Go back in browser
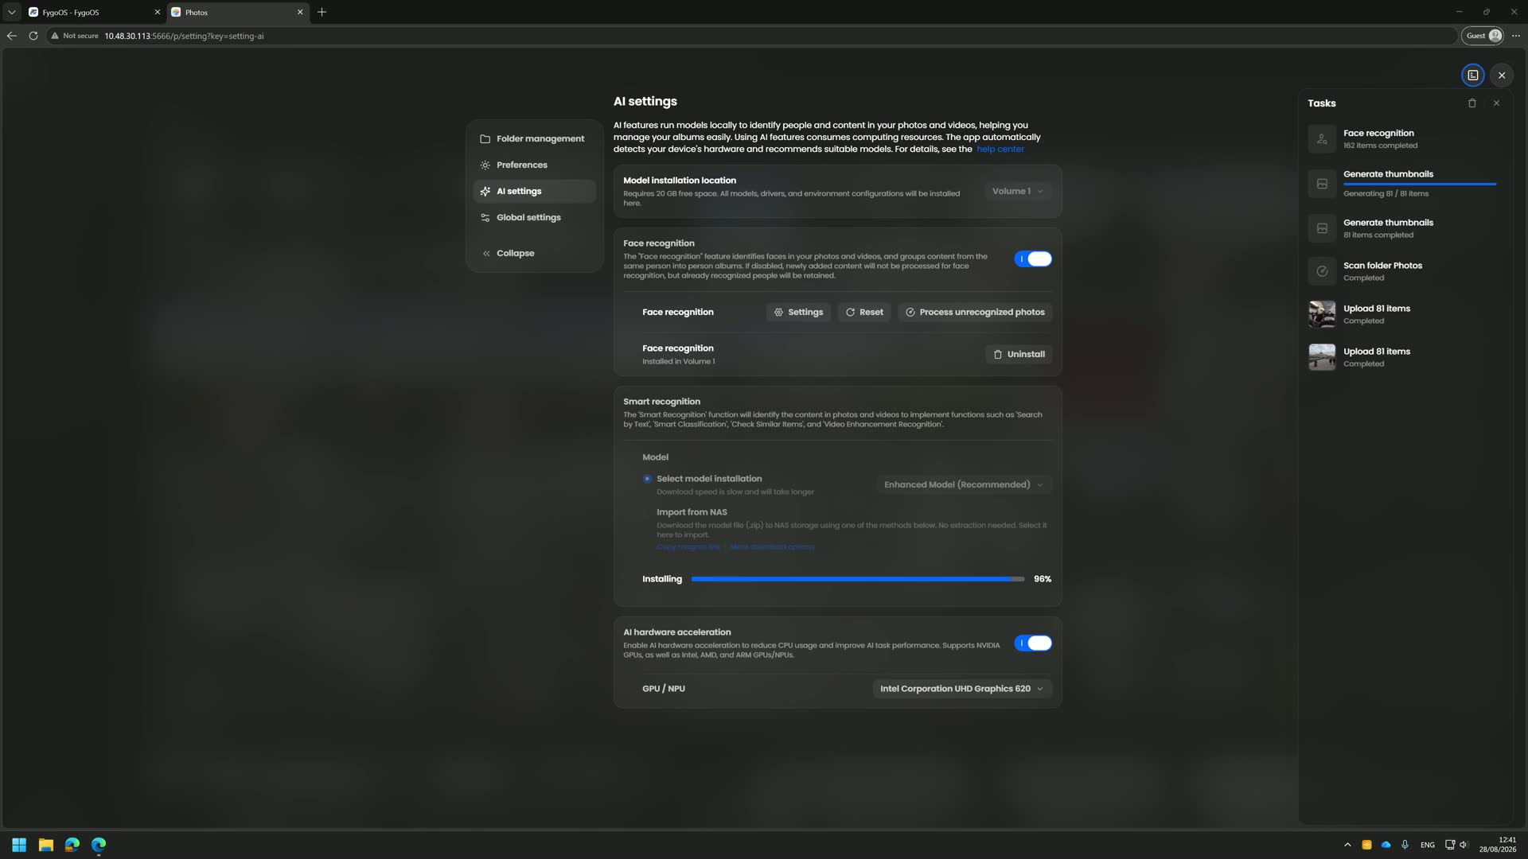The image size is (1528, 859). [x=11, y=36]
